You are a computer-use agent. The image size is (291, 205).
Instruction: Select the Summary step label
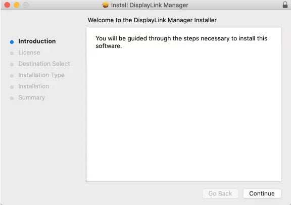click(x=31, y=97)
